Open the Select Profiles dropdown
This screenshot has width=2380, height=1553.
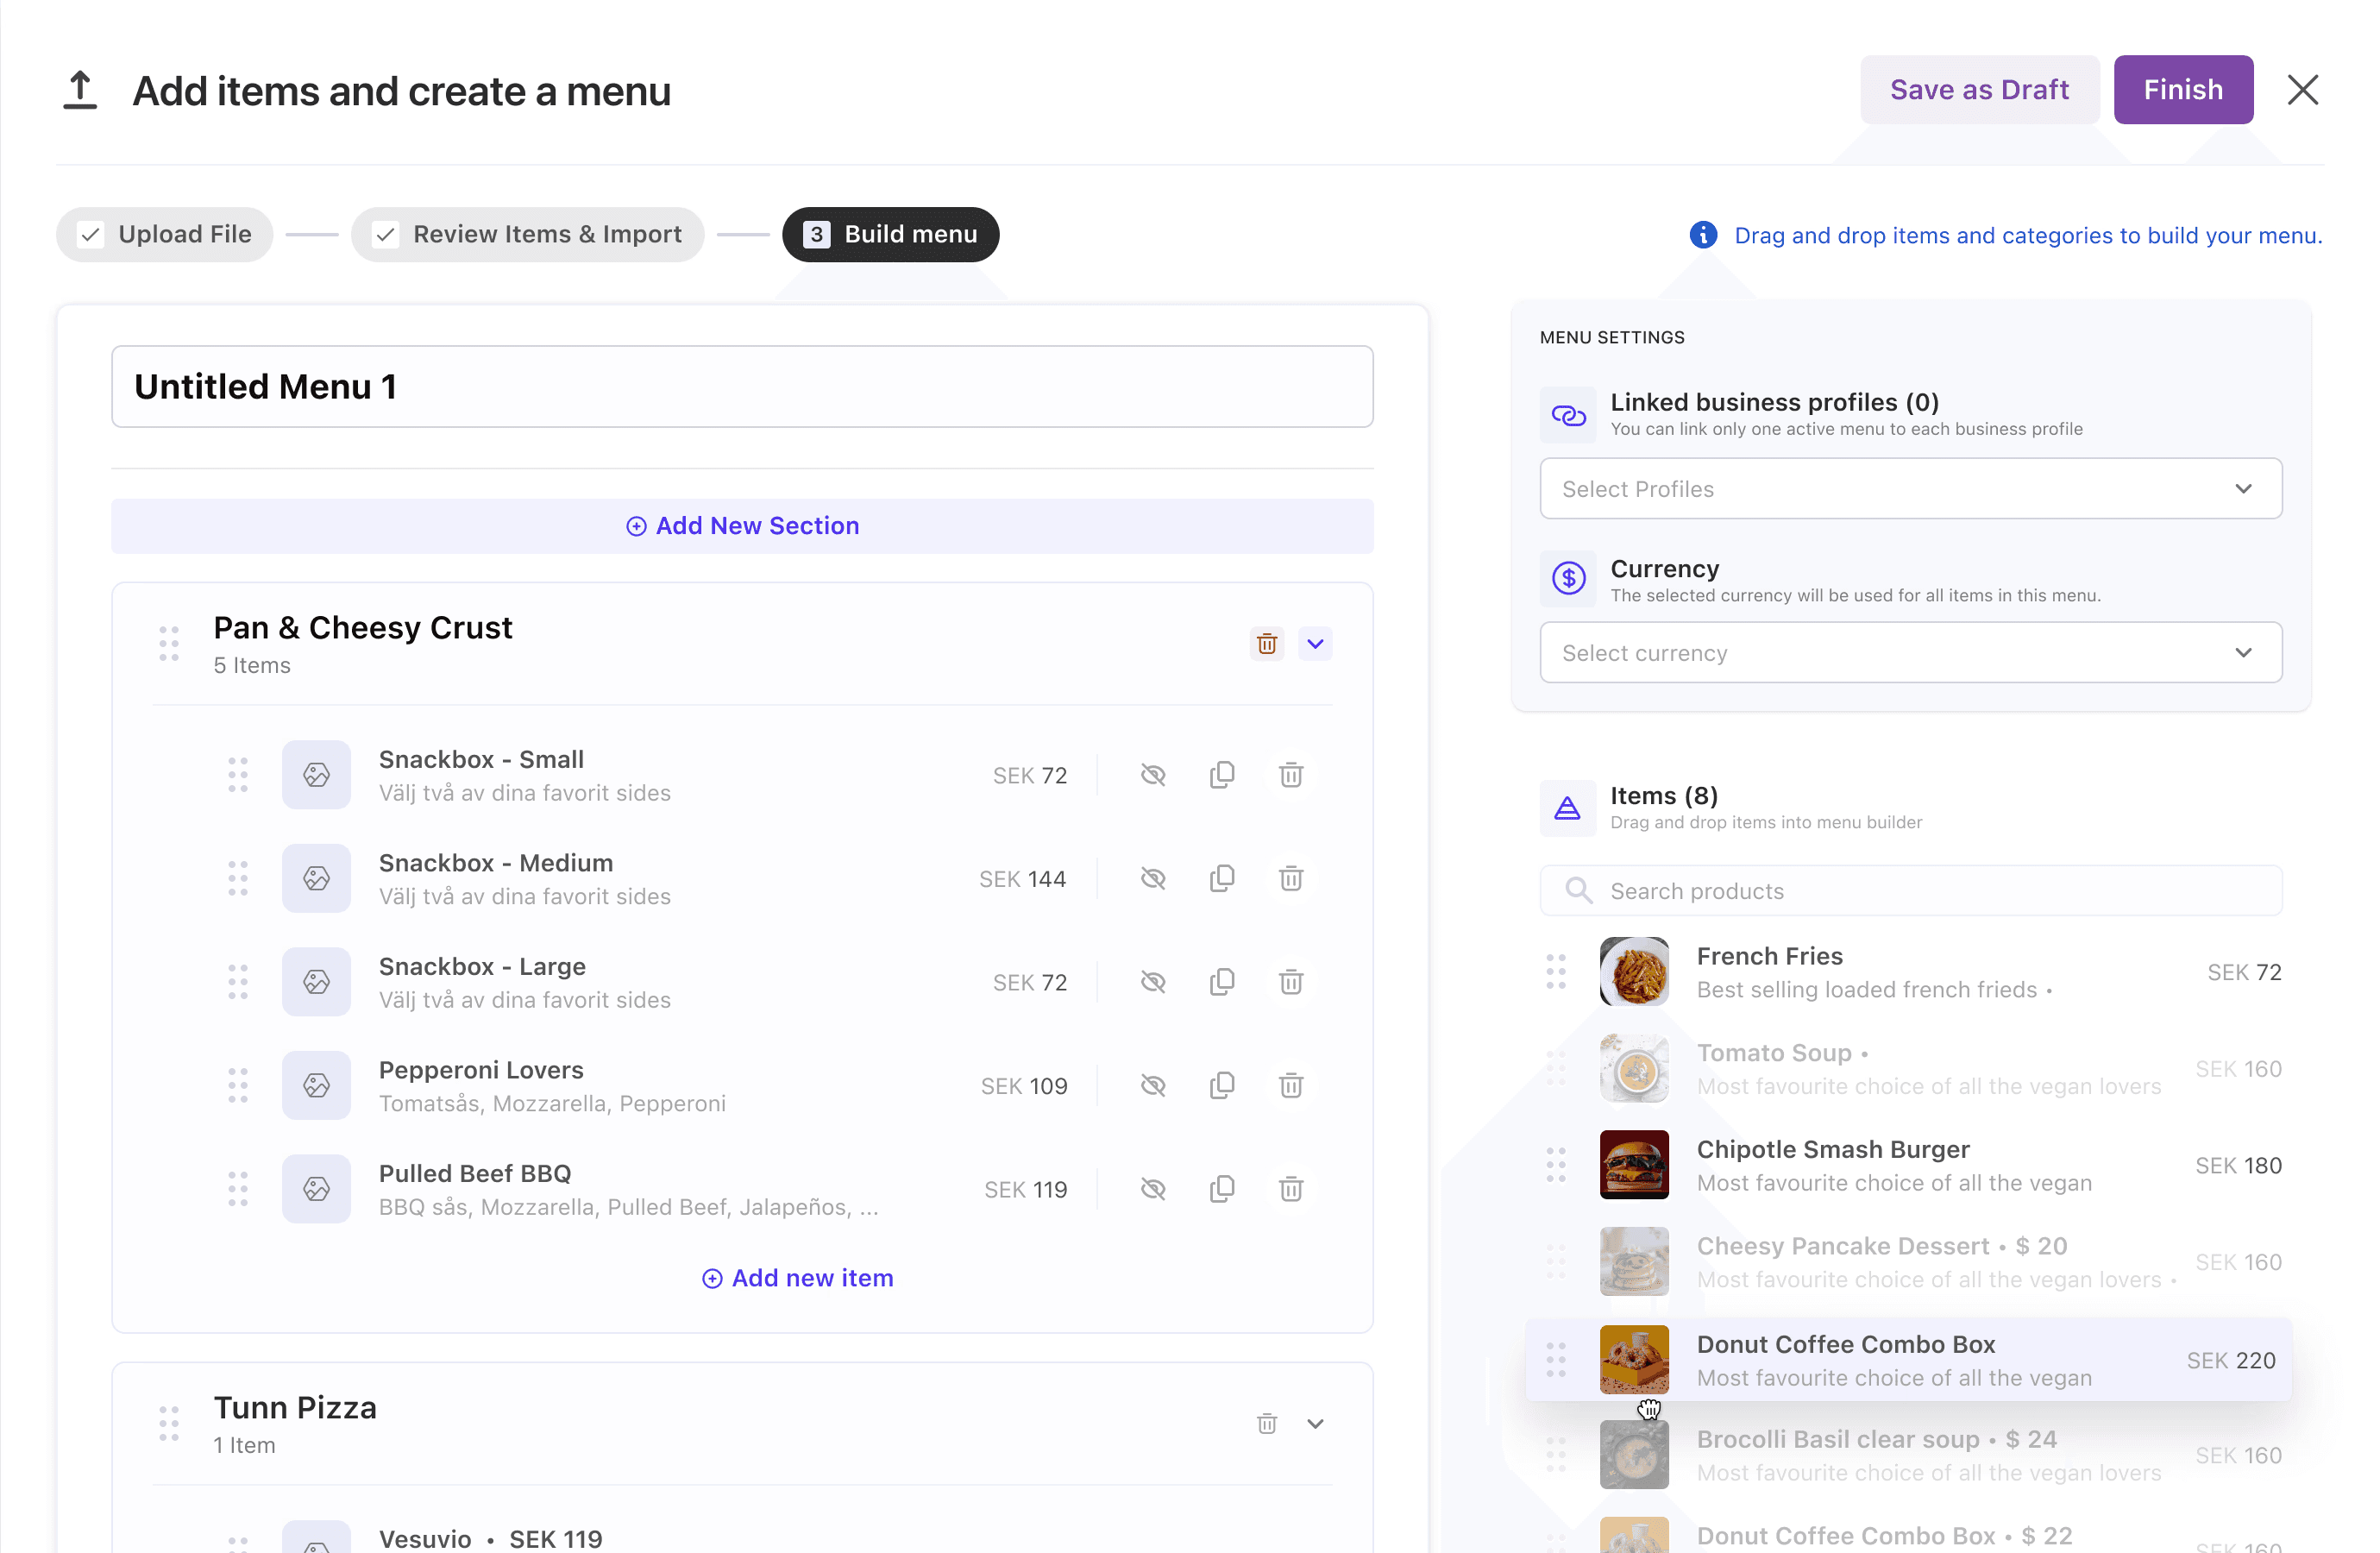click(x=1910, y=489)
